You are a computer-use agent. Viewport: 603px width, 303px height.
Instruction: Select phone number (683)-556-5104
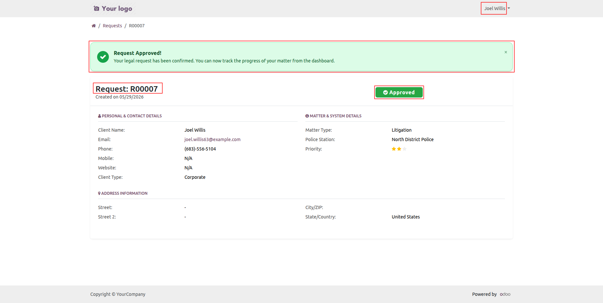[x=200, y=149]
